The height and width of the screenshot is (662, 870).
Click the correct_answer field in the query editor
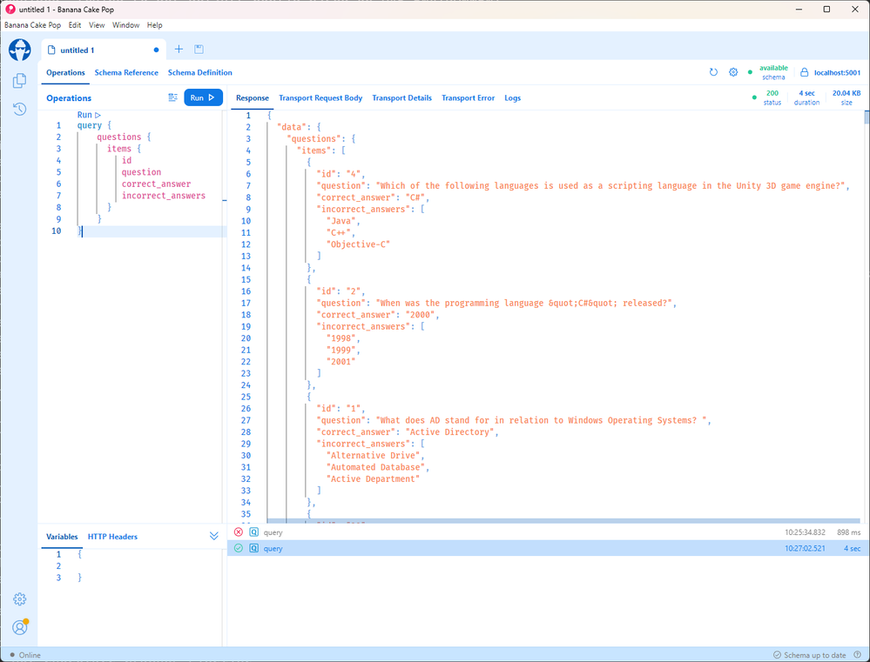click(x=157, y=184)
